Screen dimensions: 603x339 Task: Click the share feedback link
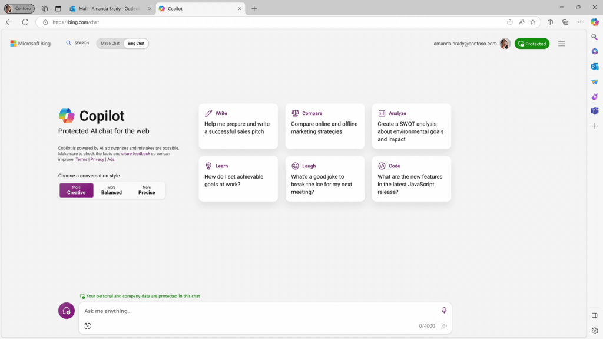tap(135, 153)
